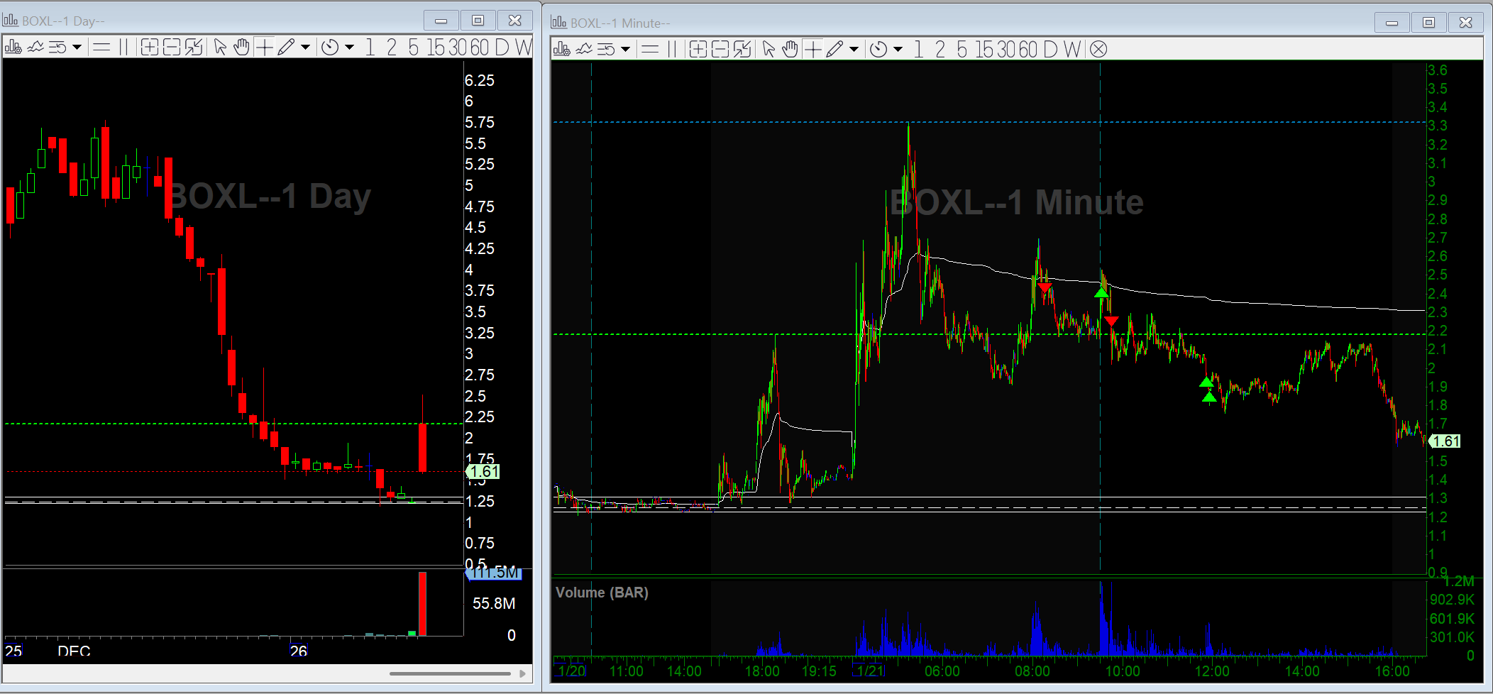Switch Day window to 2 minute interval
Screen dimensions: 1493x694
click(x=392, y=48)
